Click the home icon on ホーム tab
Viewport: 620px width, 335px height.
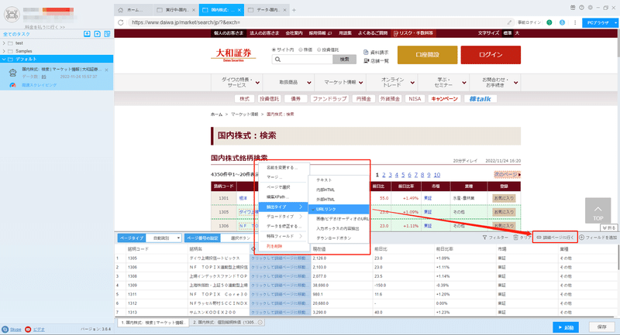[121, 10]
